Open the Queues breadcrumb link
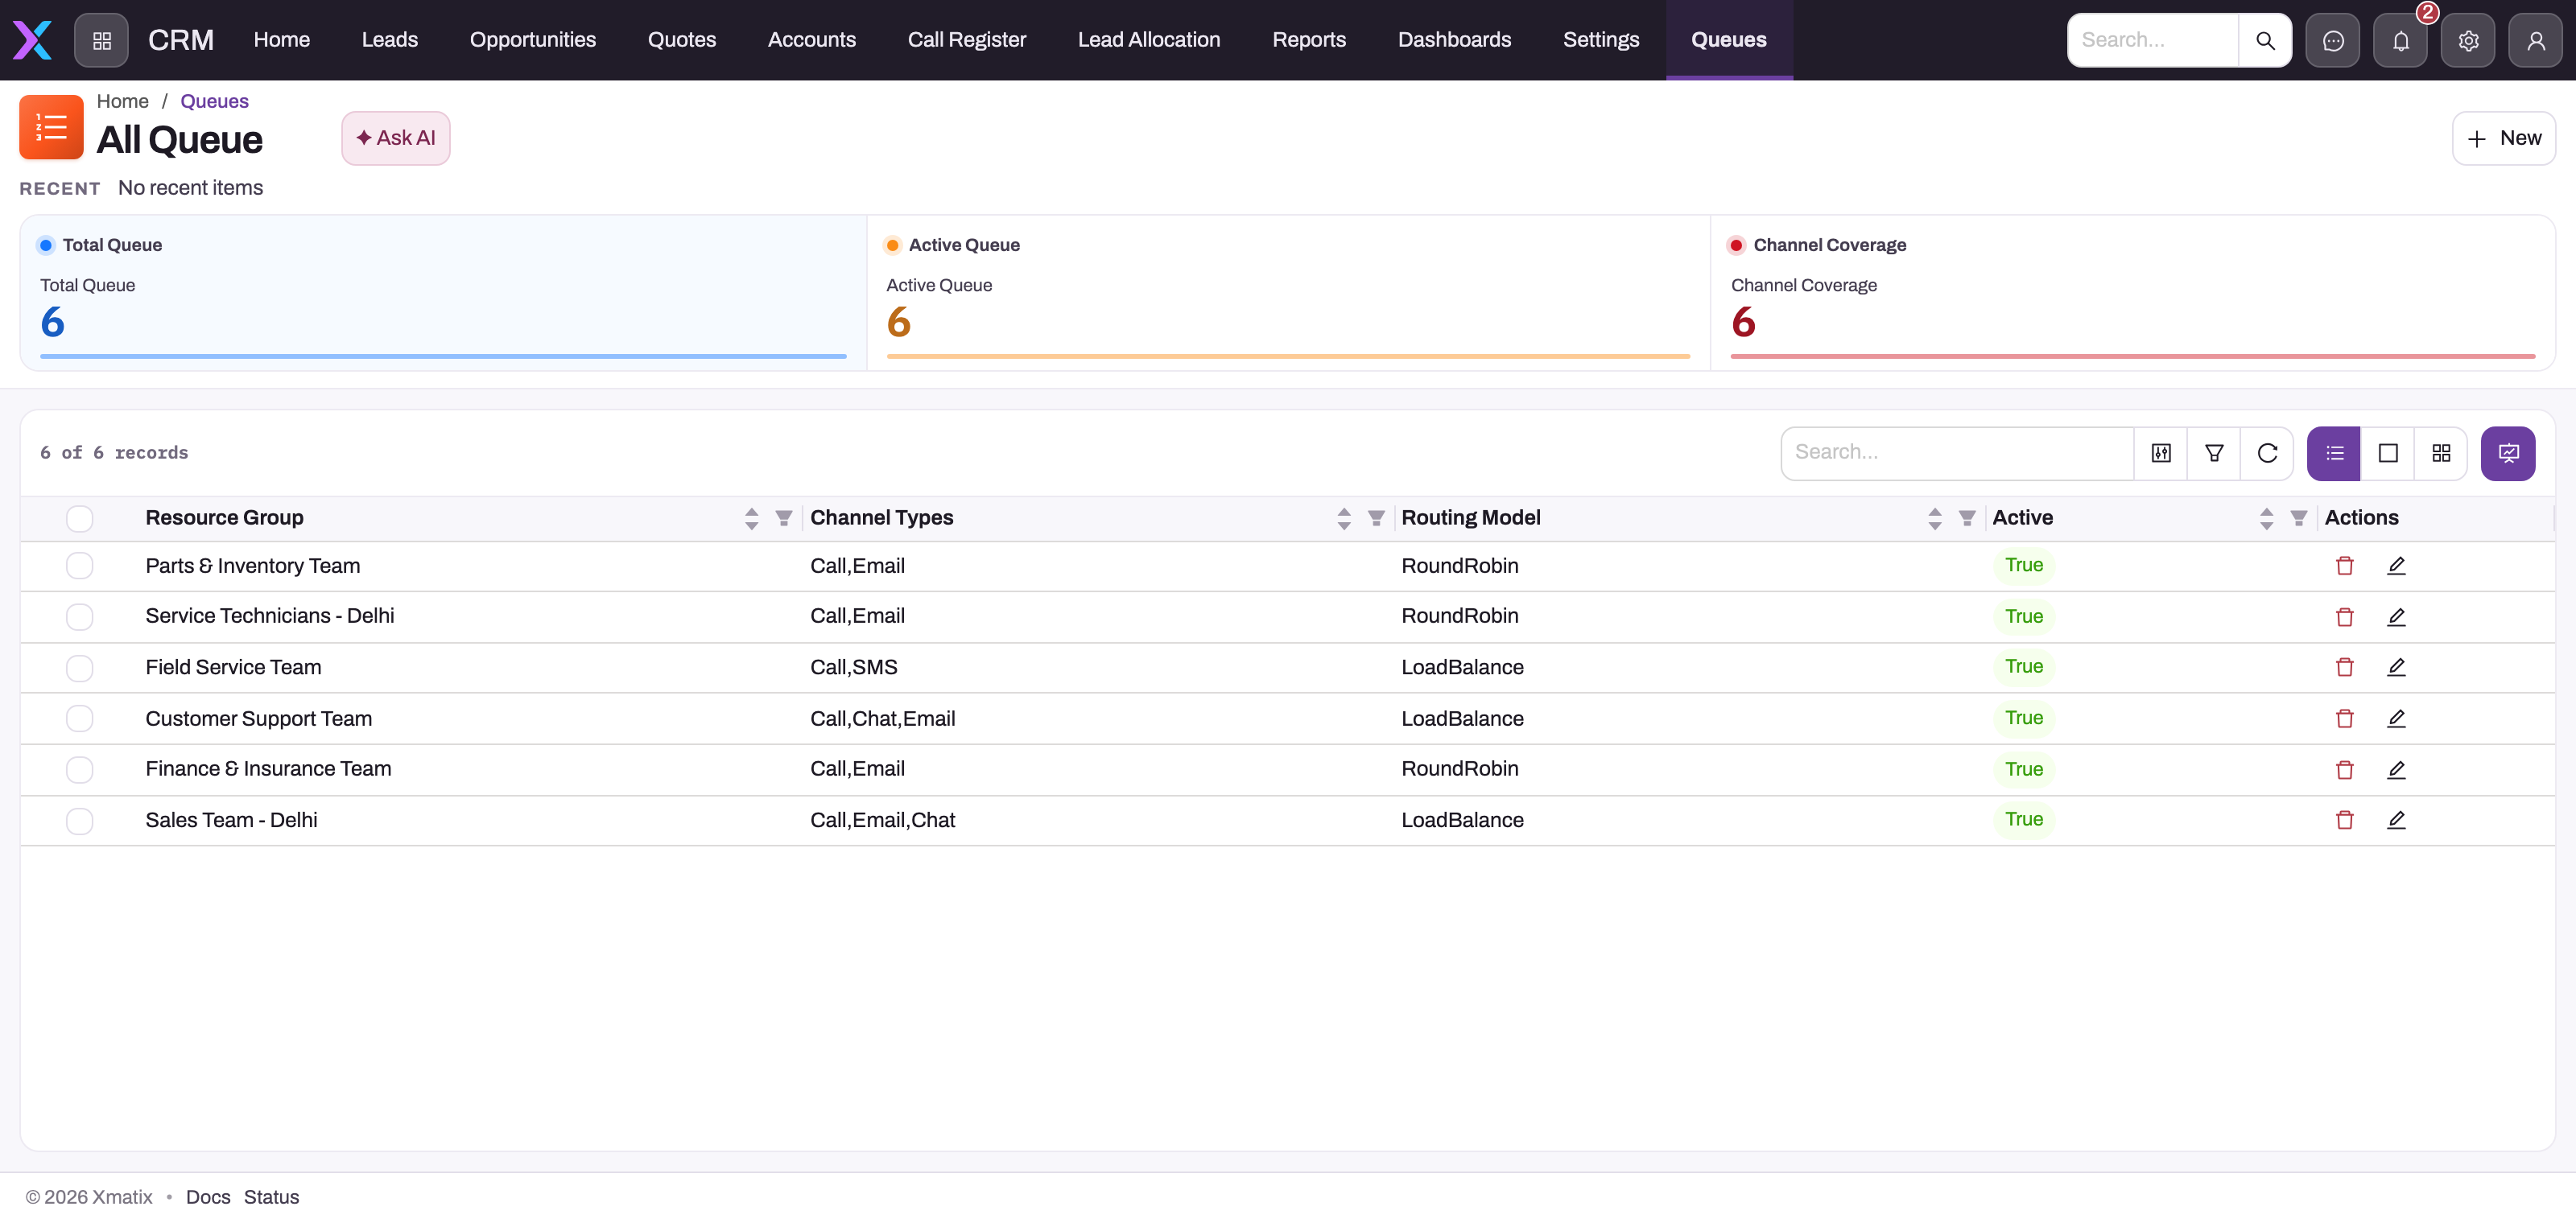 (214, 101)
